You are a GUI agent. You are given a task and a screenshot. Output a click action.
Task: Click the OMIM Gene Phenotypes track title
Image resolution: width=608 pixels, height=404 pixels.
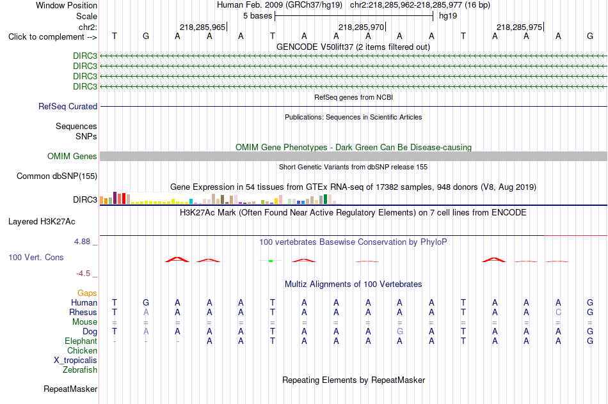pos(353,148)
